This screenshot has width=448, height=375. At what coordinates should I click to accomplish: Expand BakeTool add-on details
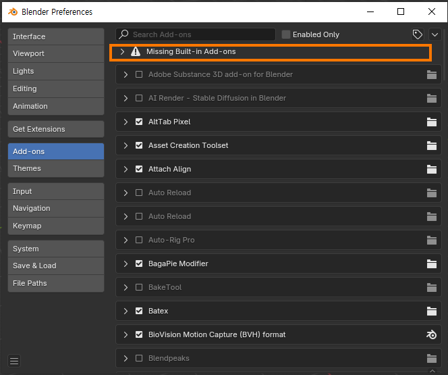125,287
